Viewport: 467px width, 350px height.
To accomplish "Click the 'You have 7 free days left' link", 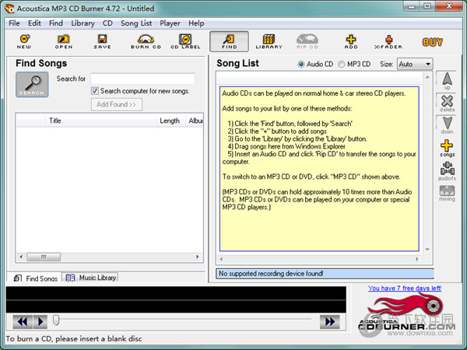I will (x=405, y=288).
